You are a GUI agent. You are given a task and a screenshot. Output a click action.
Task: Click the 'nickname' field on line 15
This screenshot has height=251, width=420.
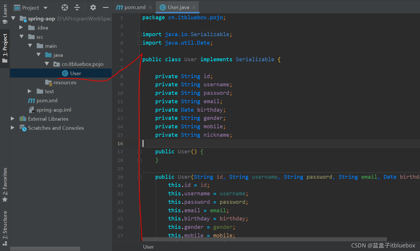[216, 135]
